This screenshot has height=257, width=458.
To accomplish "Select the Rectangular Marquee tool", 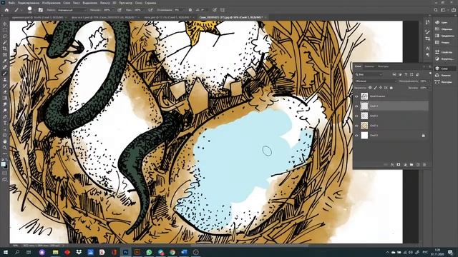I will click(5, 30).
